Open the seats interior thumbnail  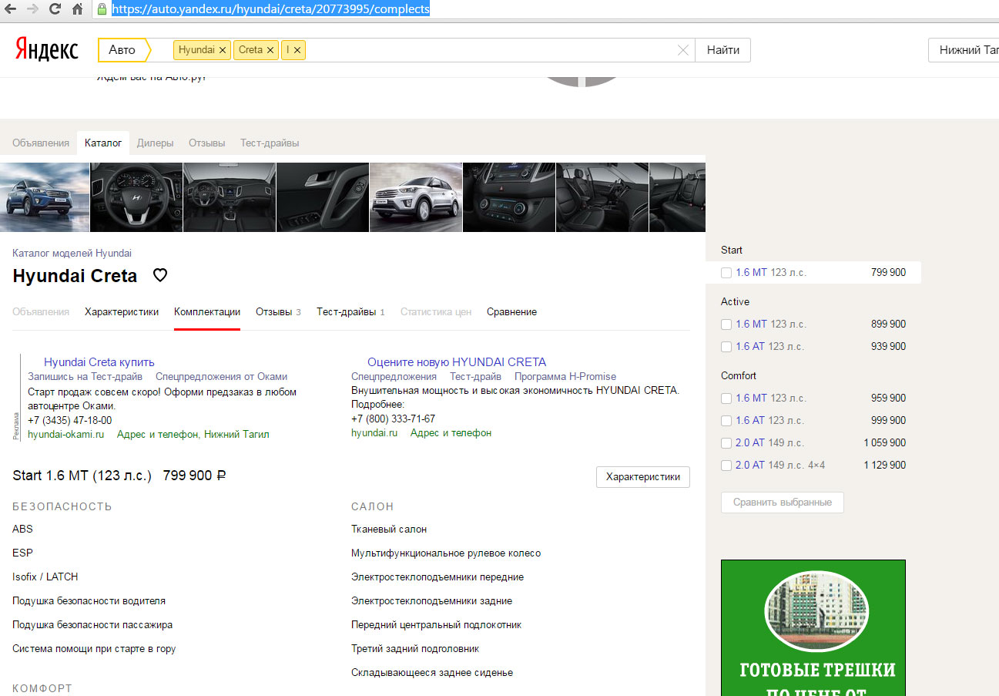[602, 197]
